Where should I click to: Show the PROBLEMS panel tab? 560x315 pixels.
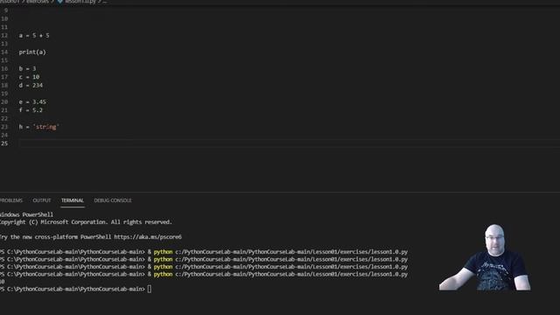11,200
